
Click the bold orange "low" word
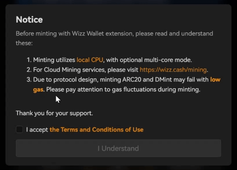[x=215, y=79]
